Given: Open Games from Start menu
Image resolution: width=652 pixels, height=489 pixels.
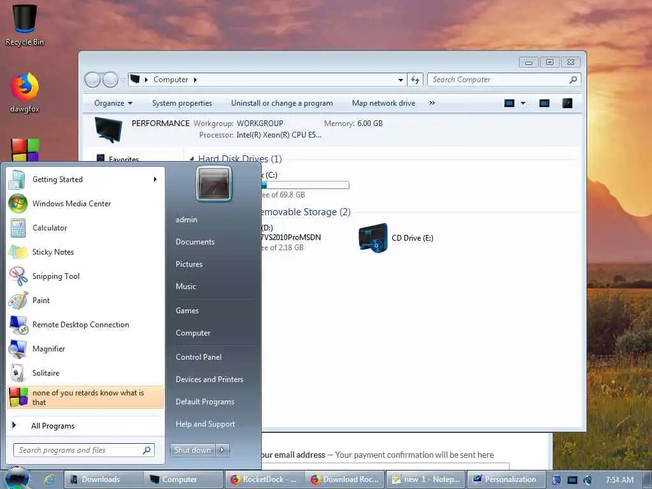Looking at the screenshot, I should (x=187, y=311).
